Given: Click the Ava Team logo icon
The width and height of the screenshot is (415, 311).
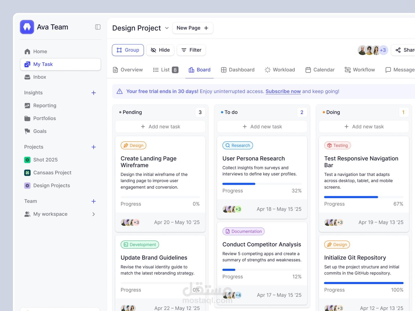Looking at the screenshot, I should [27, 27].
